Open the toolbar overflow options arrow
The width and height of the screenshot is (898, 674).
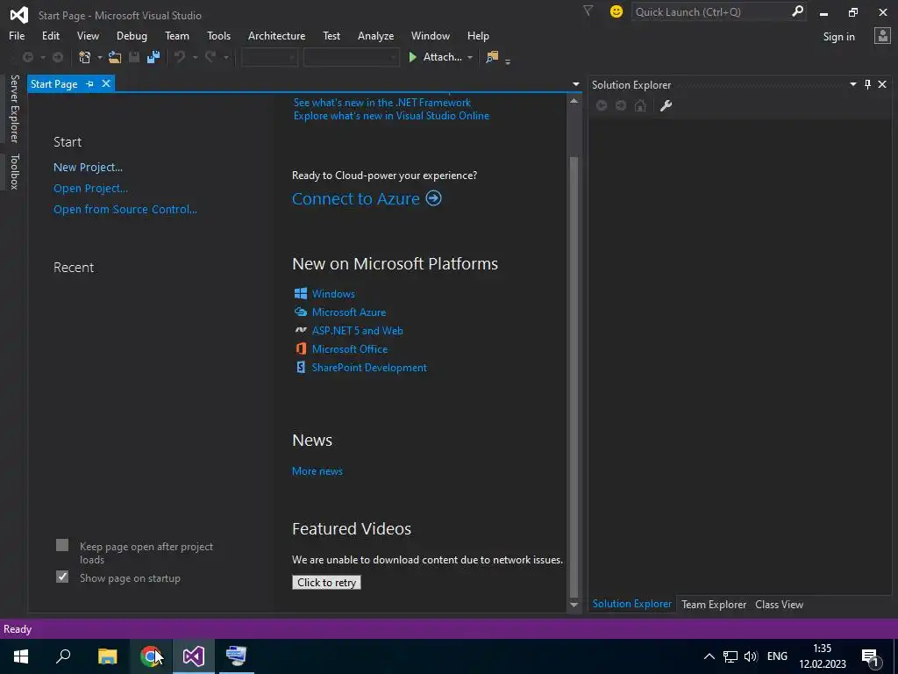[x=508, y=61]
